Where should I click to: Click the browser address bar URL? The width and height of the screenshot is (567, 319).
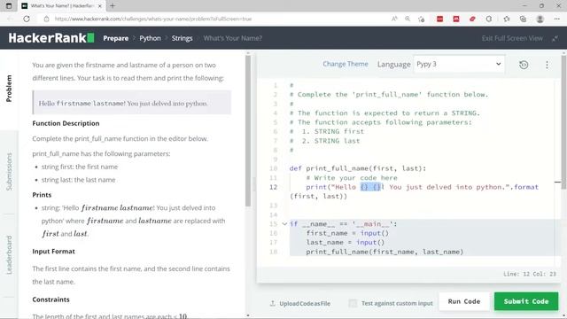pyautogui.click(x=153, y=19)
